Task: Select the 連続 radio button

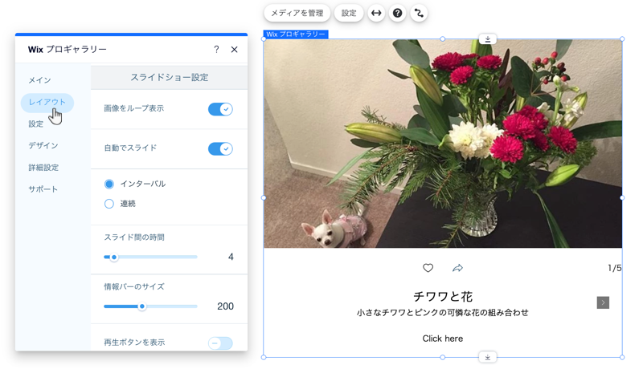Action: (x=109, y=204)
